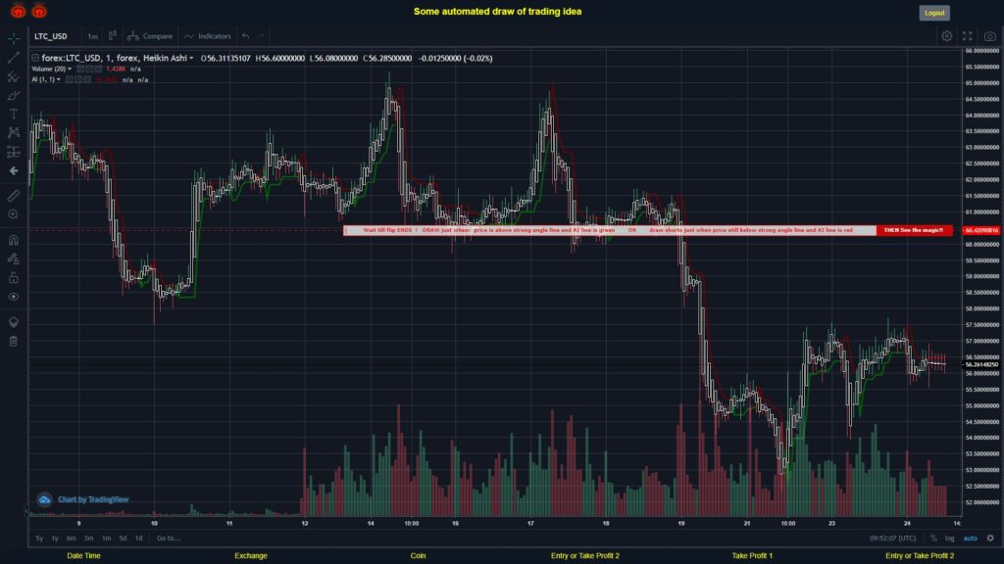Switch the range to 1y
The height and width of the screenshot is (564, 1004).
(55, 539)
